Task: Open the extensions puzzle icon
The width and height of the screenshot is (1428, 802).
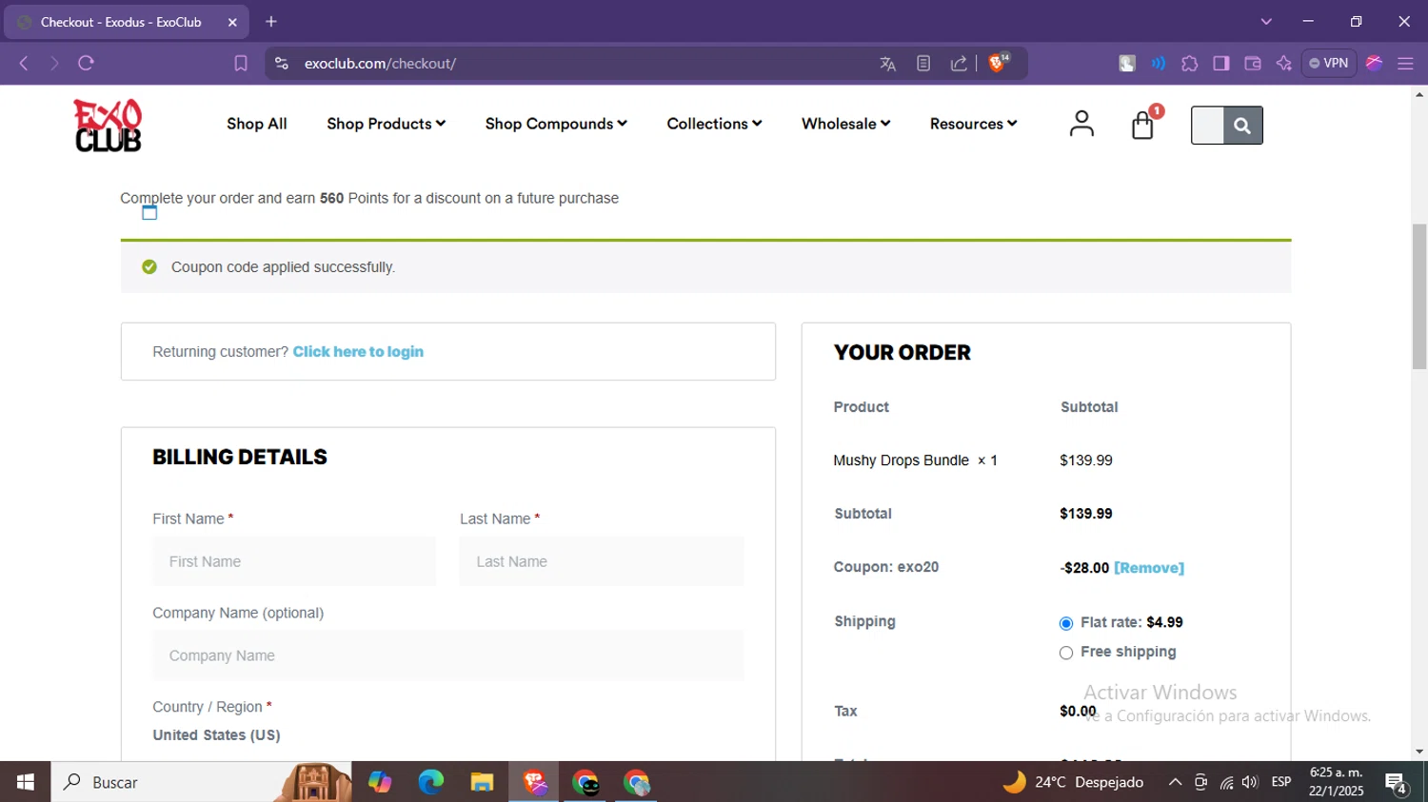Action: coord(1189,64)
